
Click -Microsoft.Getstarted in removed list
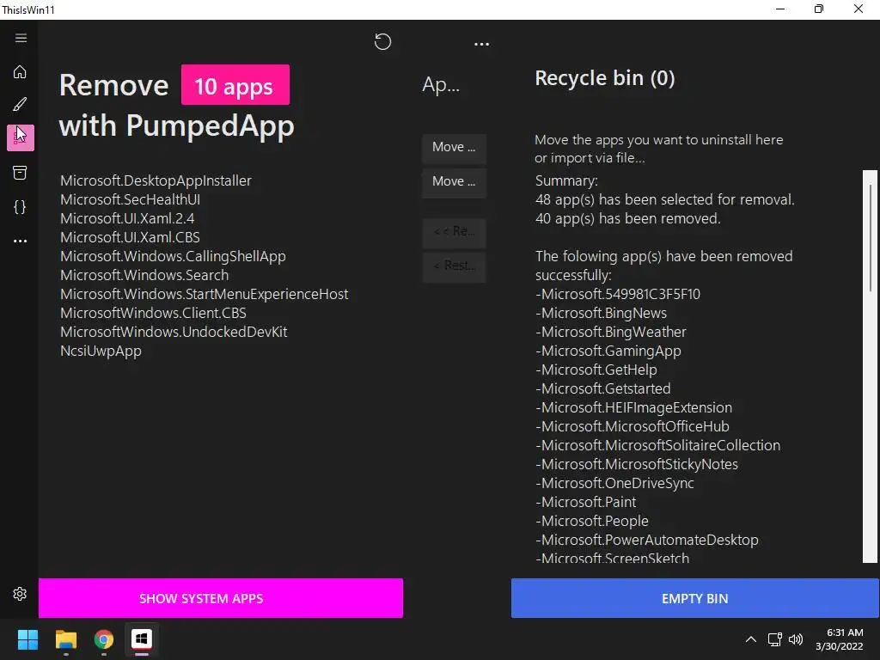[602, 389]
